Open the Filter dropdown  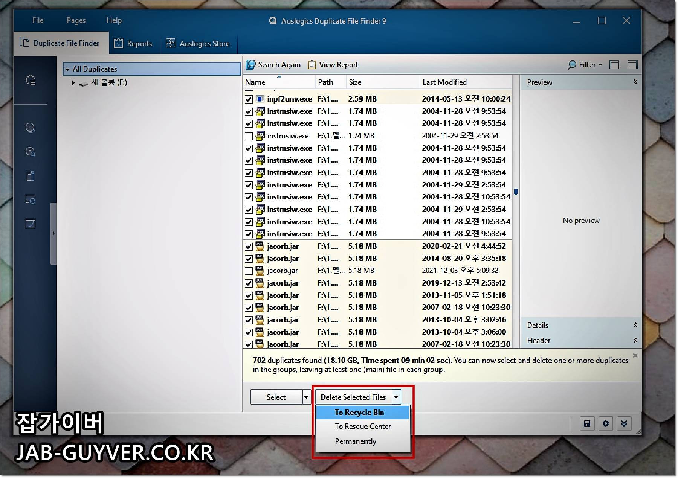tap(600, 65)
